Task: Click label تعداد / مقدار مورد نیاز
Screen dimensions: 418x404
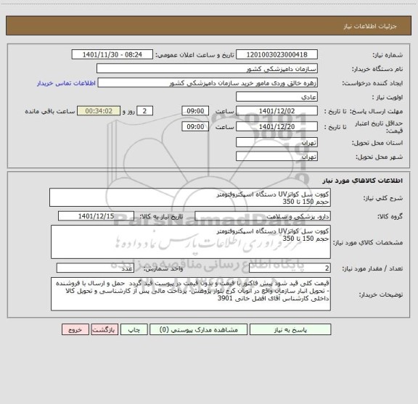Action: pyautogui.click(x=372, y=268)
